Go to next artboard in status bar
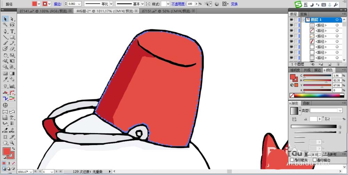 [56, 172]
